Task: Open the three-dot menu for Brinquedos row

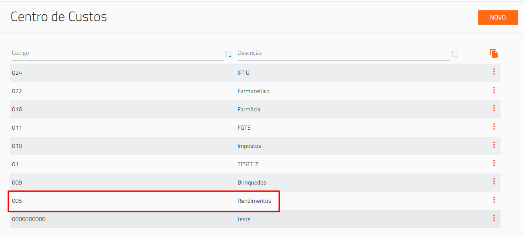Action: tap(494, 181)
